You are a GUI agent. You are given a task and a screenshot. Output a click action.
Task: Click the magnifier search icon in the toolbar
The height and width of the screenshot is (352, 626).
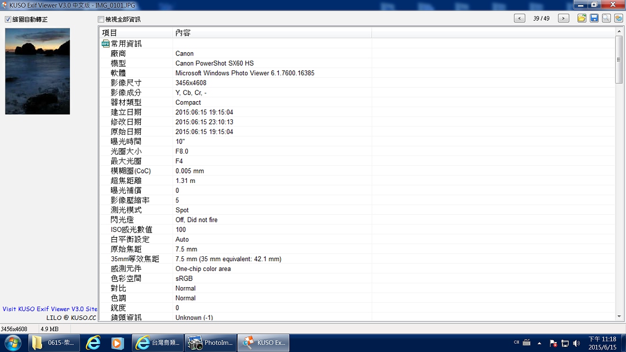(x=607, y=18)
